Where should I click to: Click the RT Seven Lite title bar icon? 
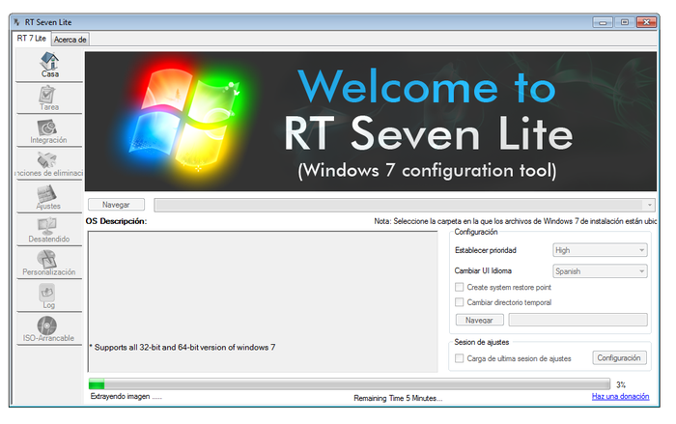[x=16, y=22]
